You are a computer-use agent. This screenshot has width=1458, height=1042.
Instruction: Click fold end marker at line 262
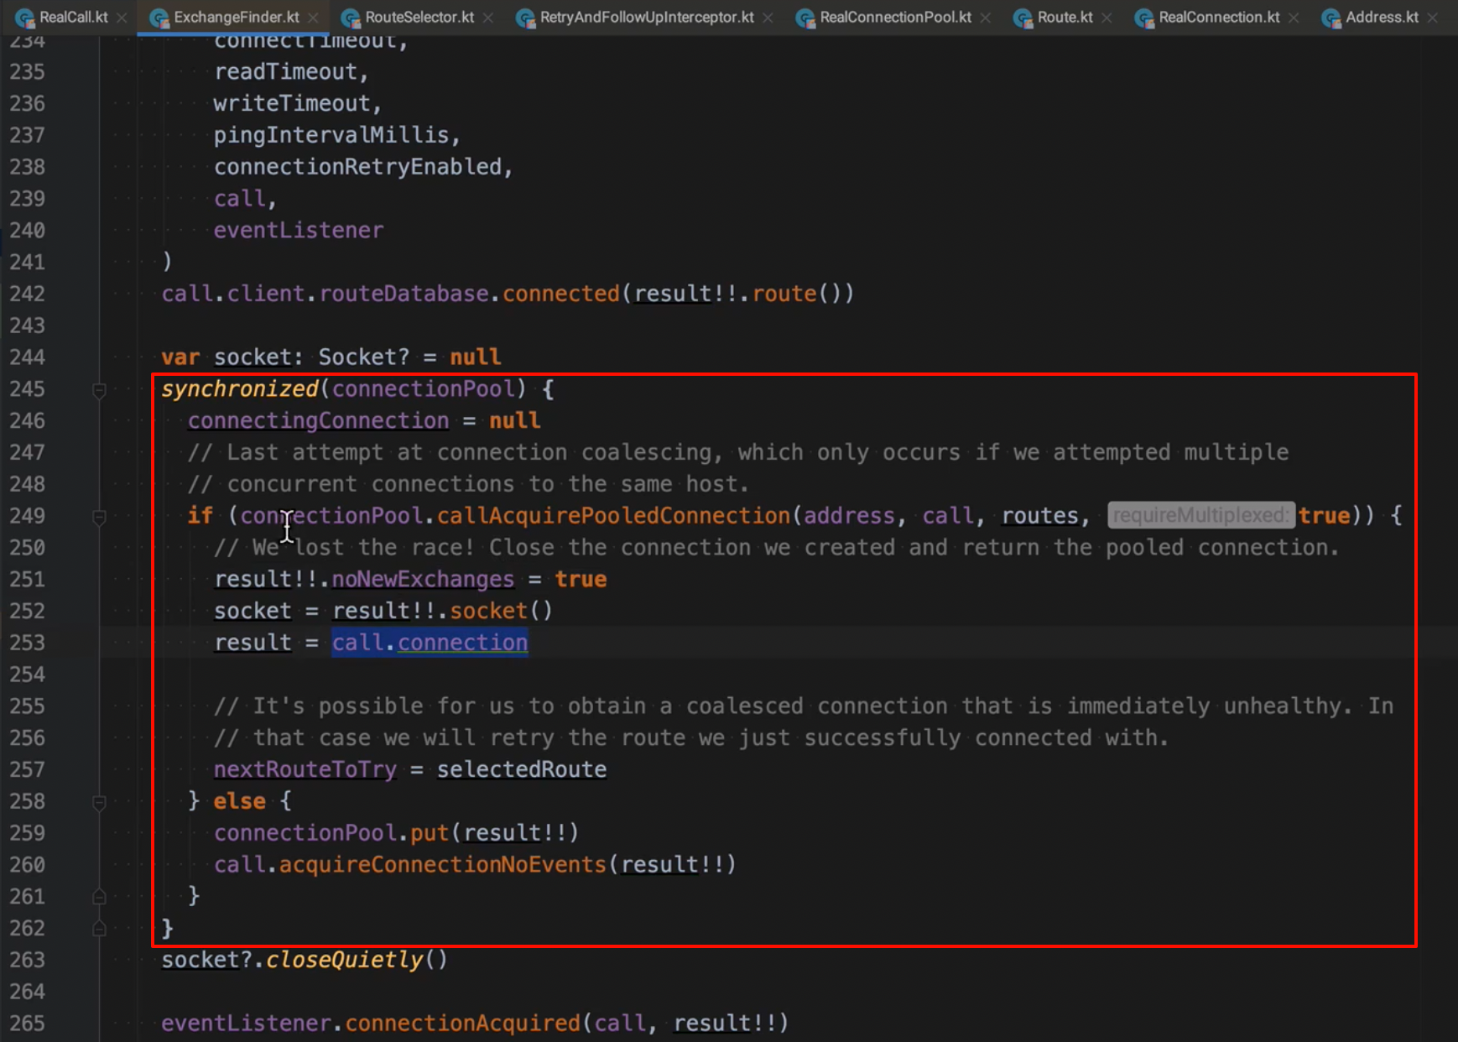(x=99, y=929)
